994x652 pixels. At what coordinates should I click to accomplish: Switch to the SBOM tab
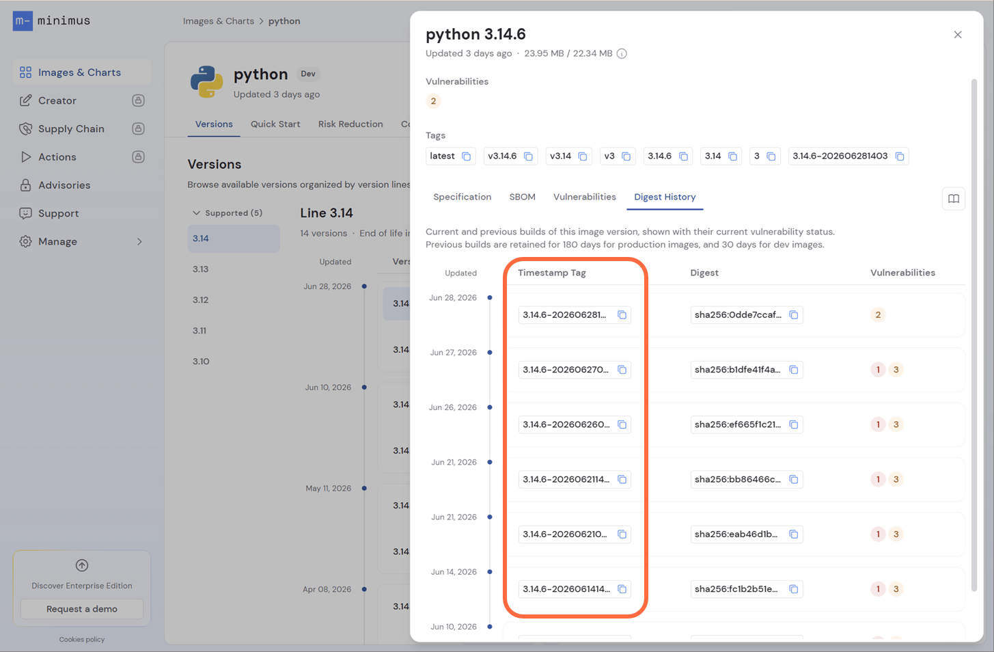522,197
